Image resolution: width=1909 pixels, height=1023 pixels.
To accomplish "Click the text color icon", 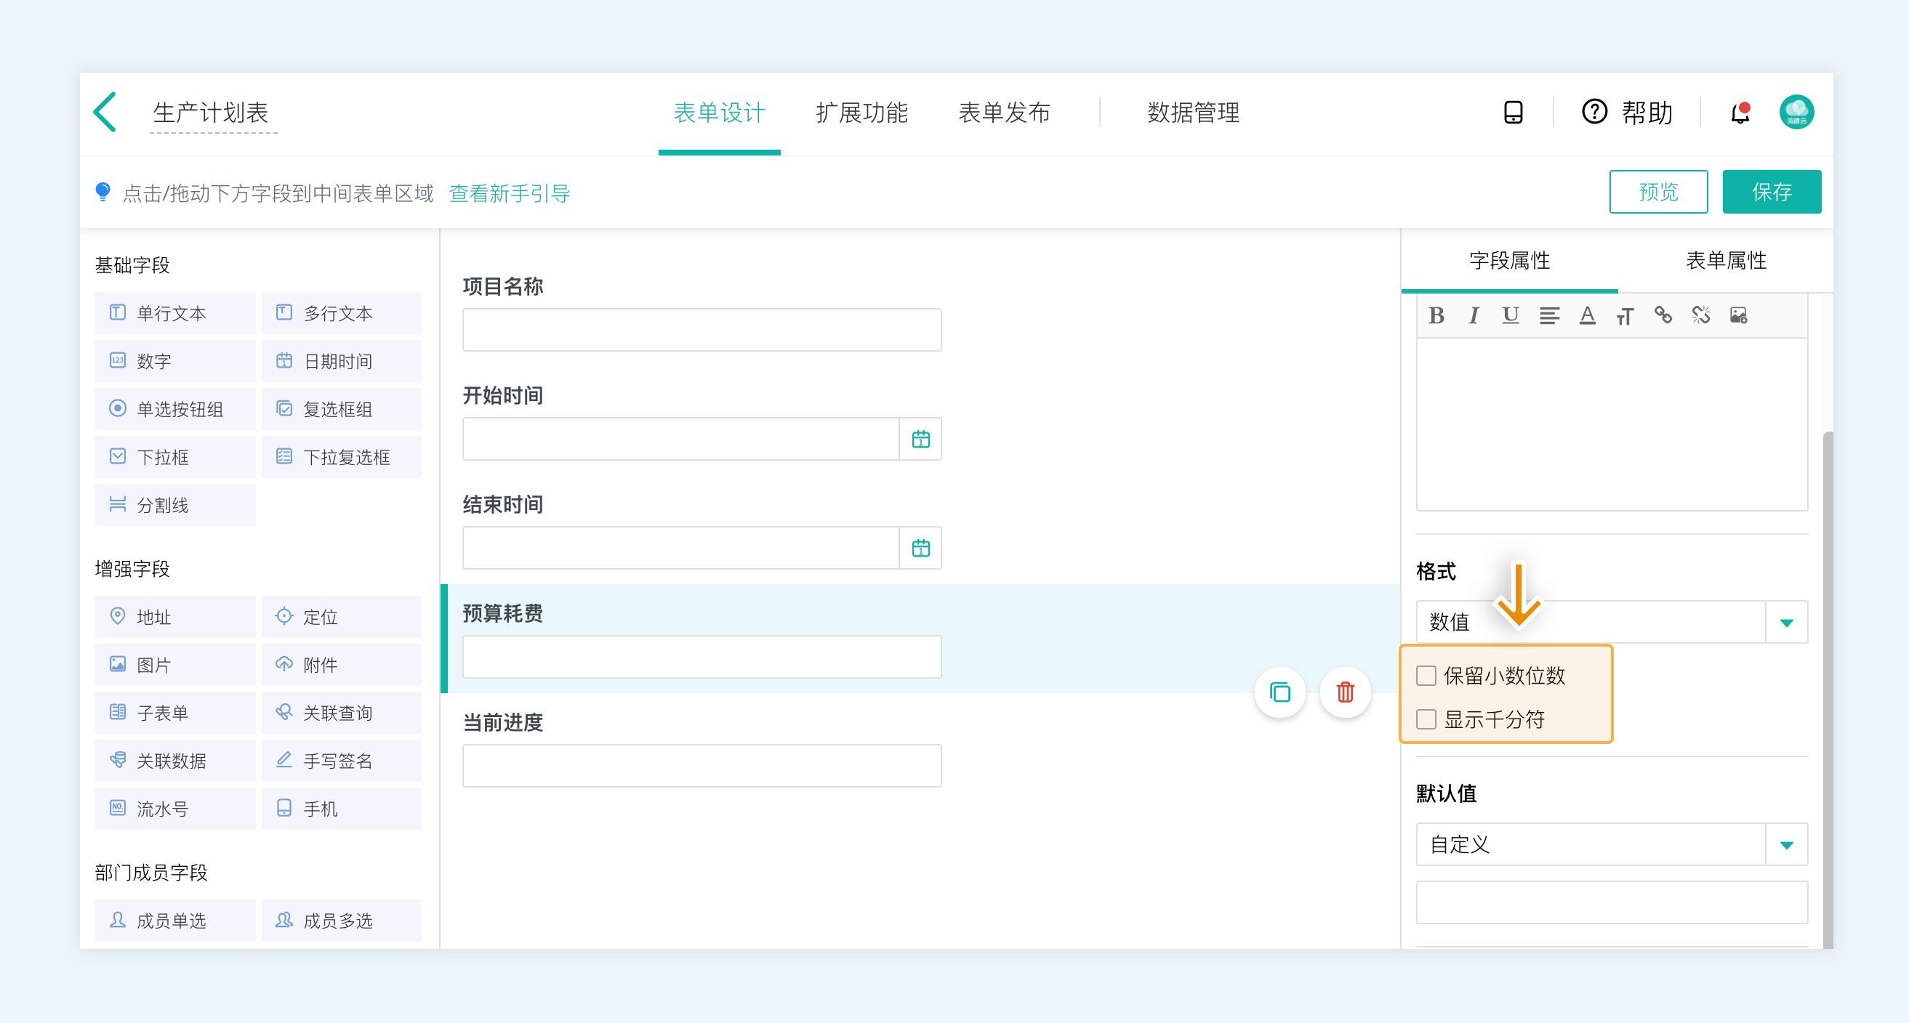I will (x=1587, y=315).
